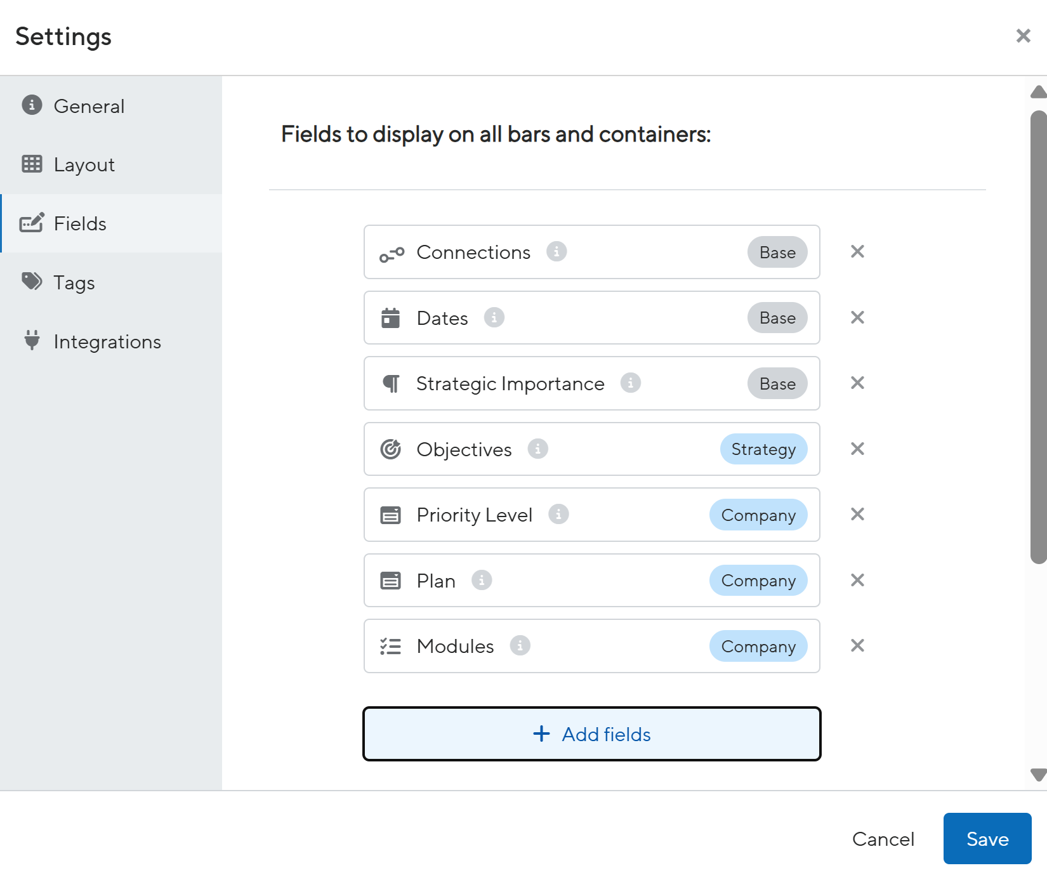Click the Priority Level document icon
The height and width of the screenshot is (875, 1047).
(390, 515)
